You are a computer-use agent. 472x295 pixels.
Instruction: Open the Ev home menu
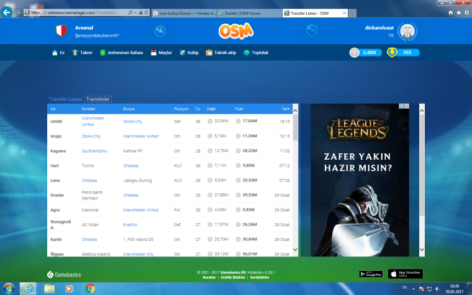58,53
